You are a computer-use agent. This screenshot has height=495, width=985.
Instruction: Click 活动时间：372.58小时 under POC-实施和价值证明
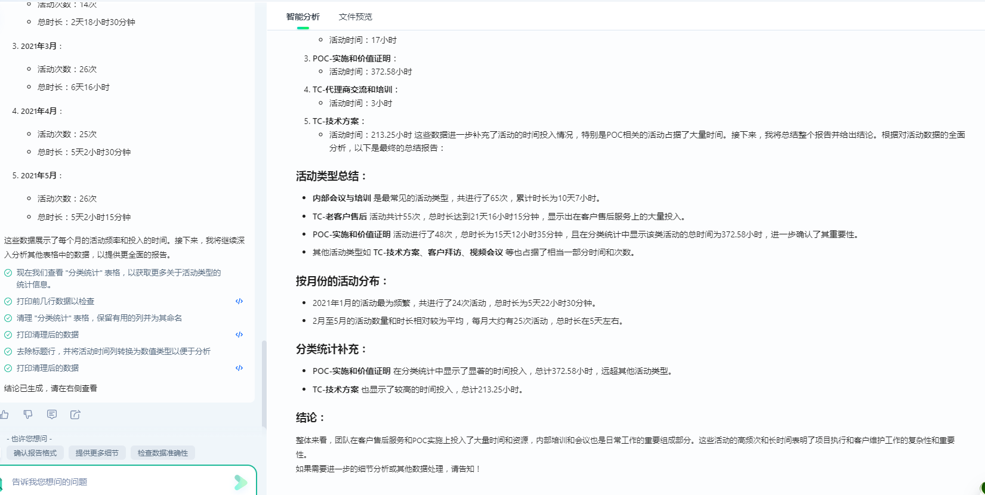[x=370, y=72]
